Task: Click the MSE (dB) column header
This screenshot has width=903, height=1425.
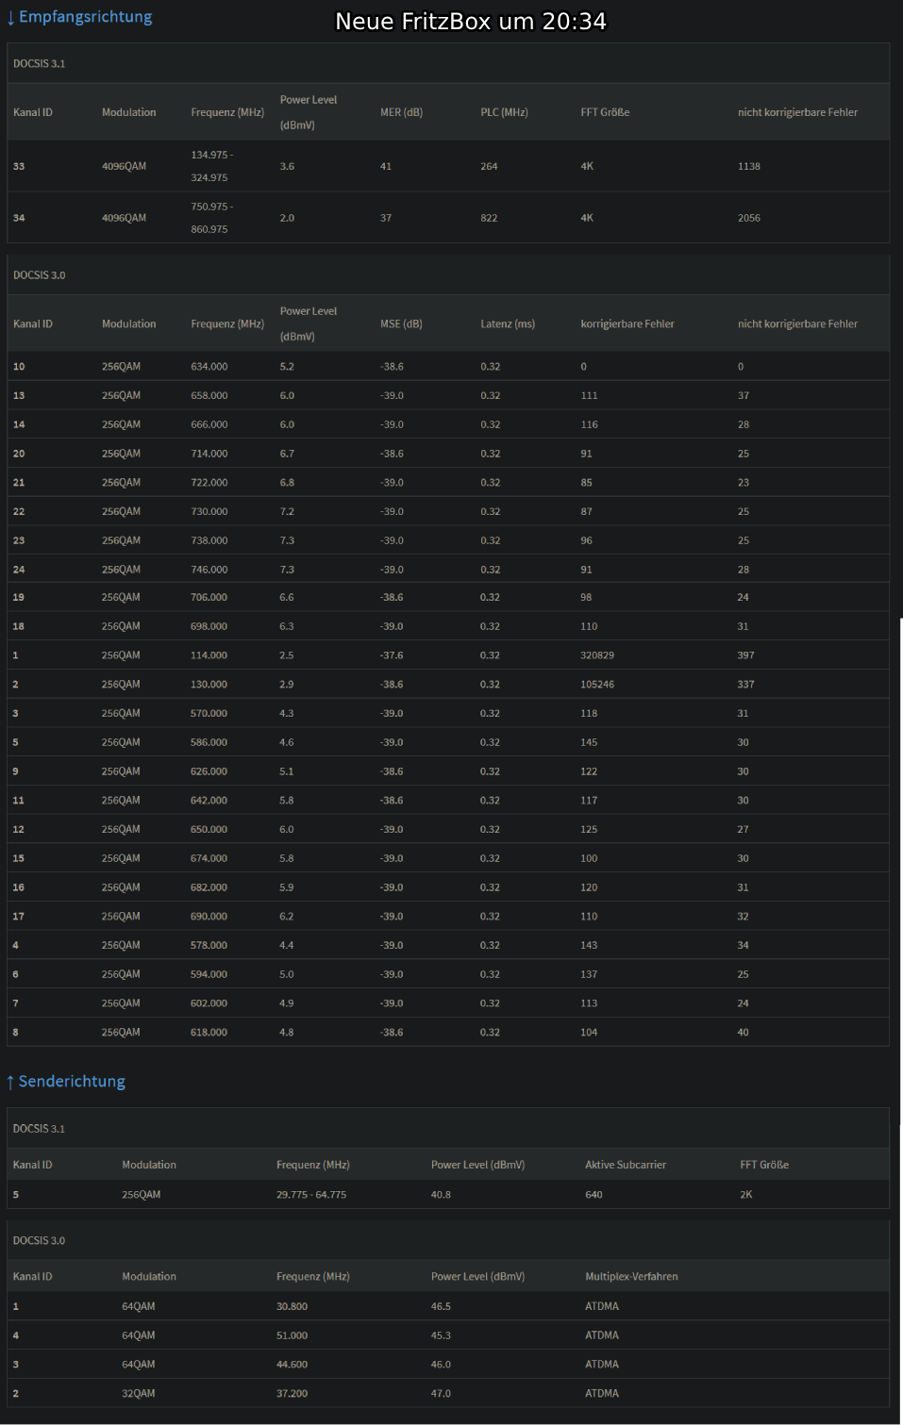Action: tap(401, 323)
